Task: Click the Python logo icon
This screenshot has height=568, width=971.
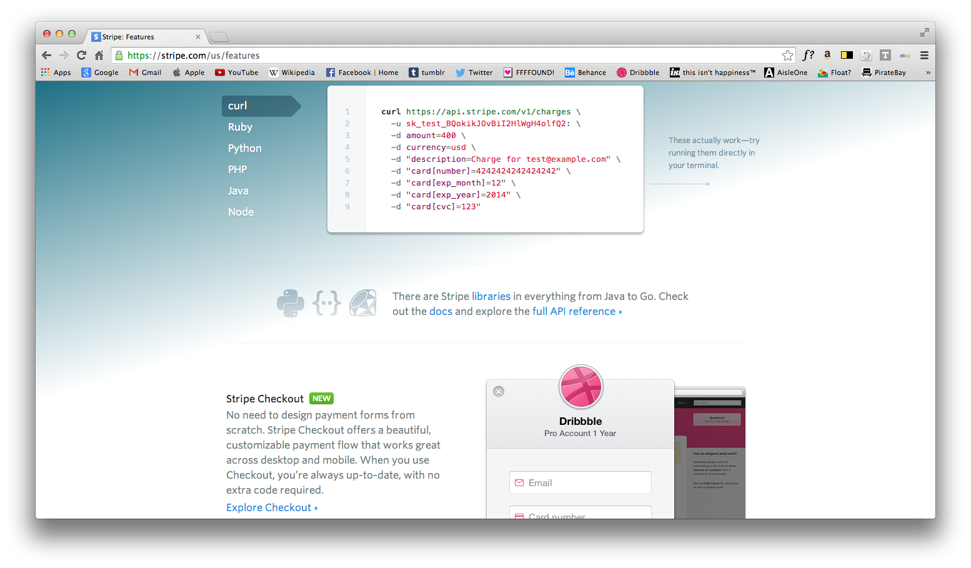Action: pos(290,303)
